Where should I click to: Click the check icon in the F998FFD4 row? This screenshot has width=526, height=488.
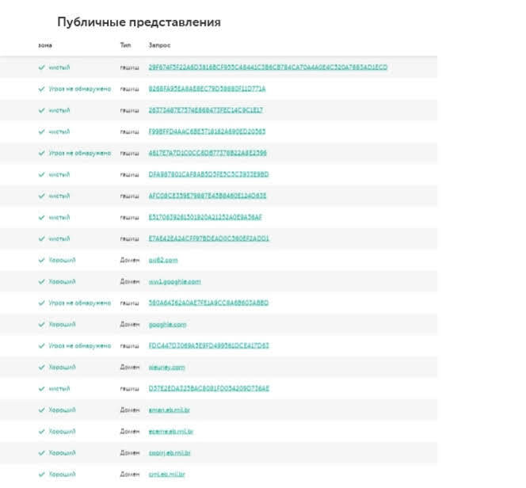click(x=42, y=132)
